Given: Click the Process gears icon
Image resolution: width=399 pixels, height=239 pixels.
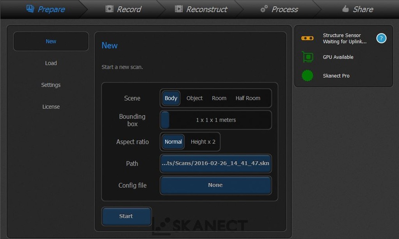Looking at the screenshot, I should pos(264,9).
